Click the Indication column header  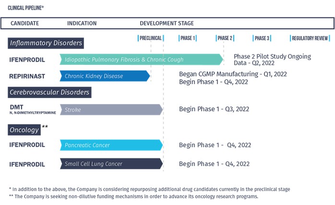pyautogui.click(x=82, y=24)
